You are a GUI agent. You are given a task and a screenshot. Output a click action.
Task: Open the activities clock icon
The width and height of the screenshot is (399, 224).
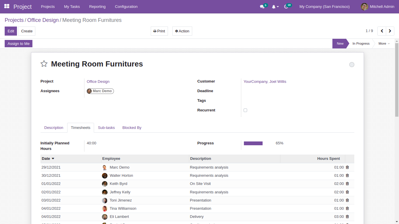point(286,6)
